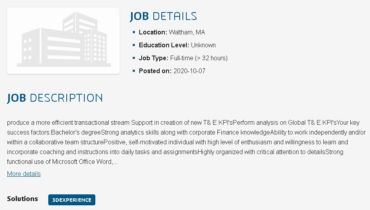Viewport: 370px width, 210px height.
Task: Click the bullet beside Location
Action: (x=134, y=32)
